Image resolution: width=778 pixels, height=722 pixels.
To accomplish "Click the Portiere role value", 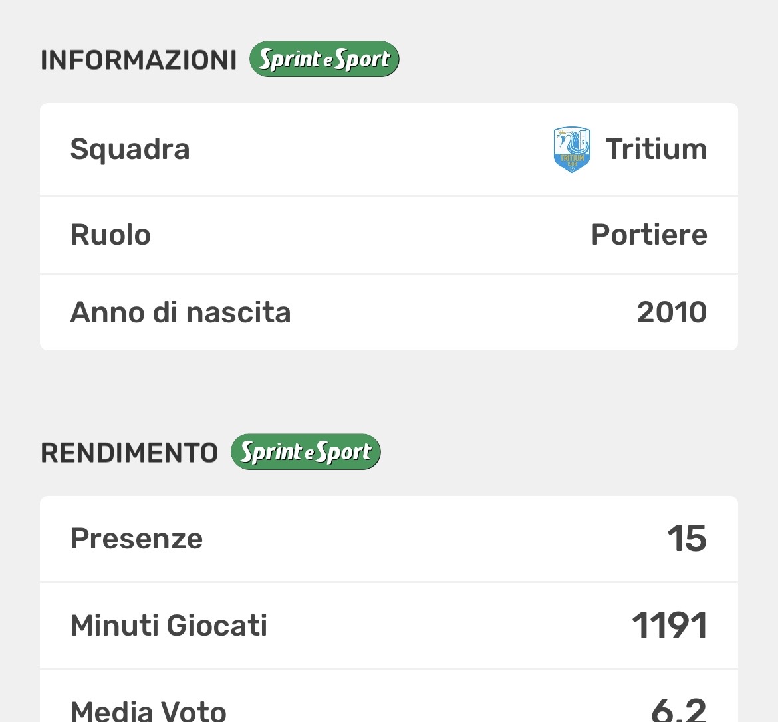I will (x=649, y=235).
